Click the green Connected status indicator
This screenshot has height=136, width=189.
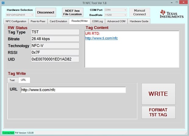[8, 133]
